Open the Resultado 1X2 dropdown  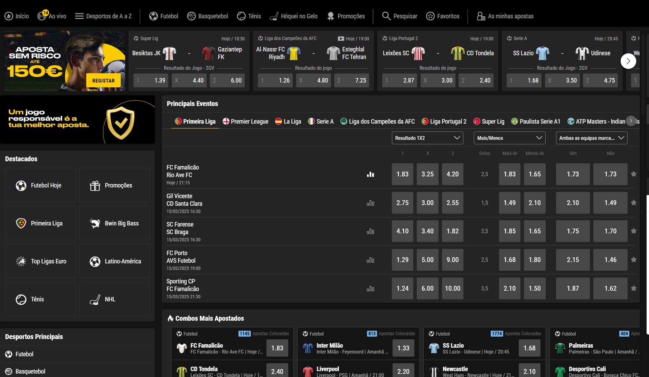tap(427, 138)
